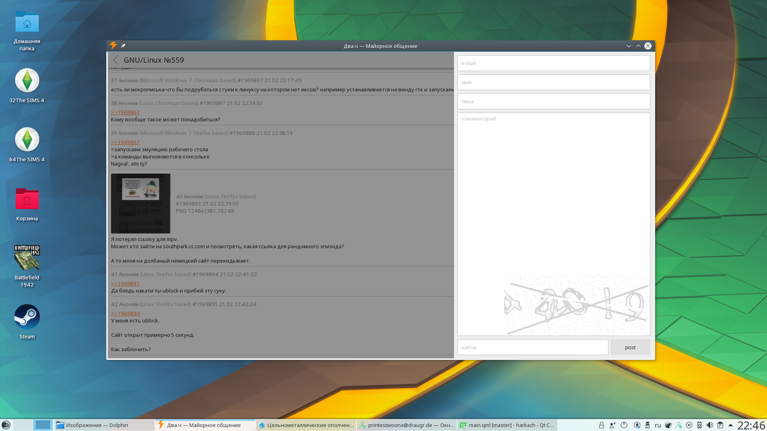Click the lock screen tray icon
The image size is (767, 431).
[601, 425]
